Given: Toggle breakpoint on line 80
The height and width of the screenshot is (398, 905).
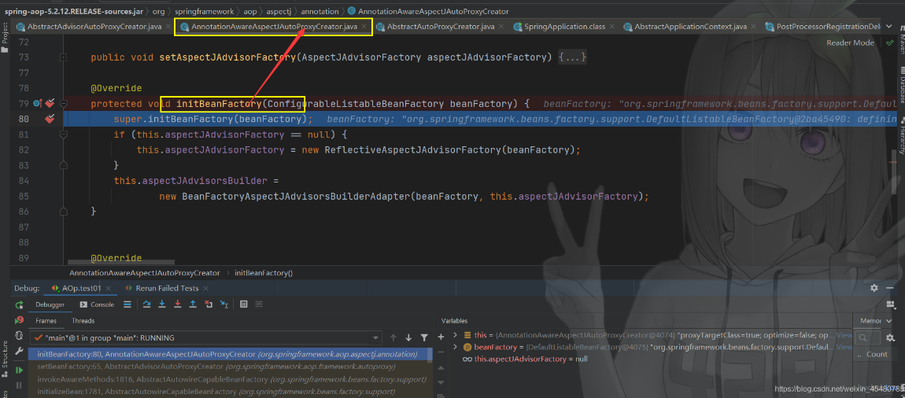Looking at the screenshot, I should [x=50, y=119].
